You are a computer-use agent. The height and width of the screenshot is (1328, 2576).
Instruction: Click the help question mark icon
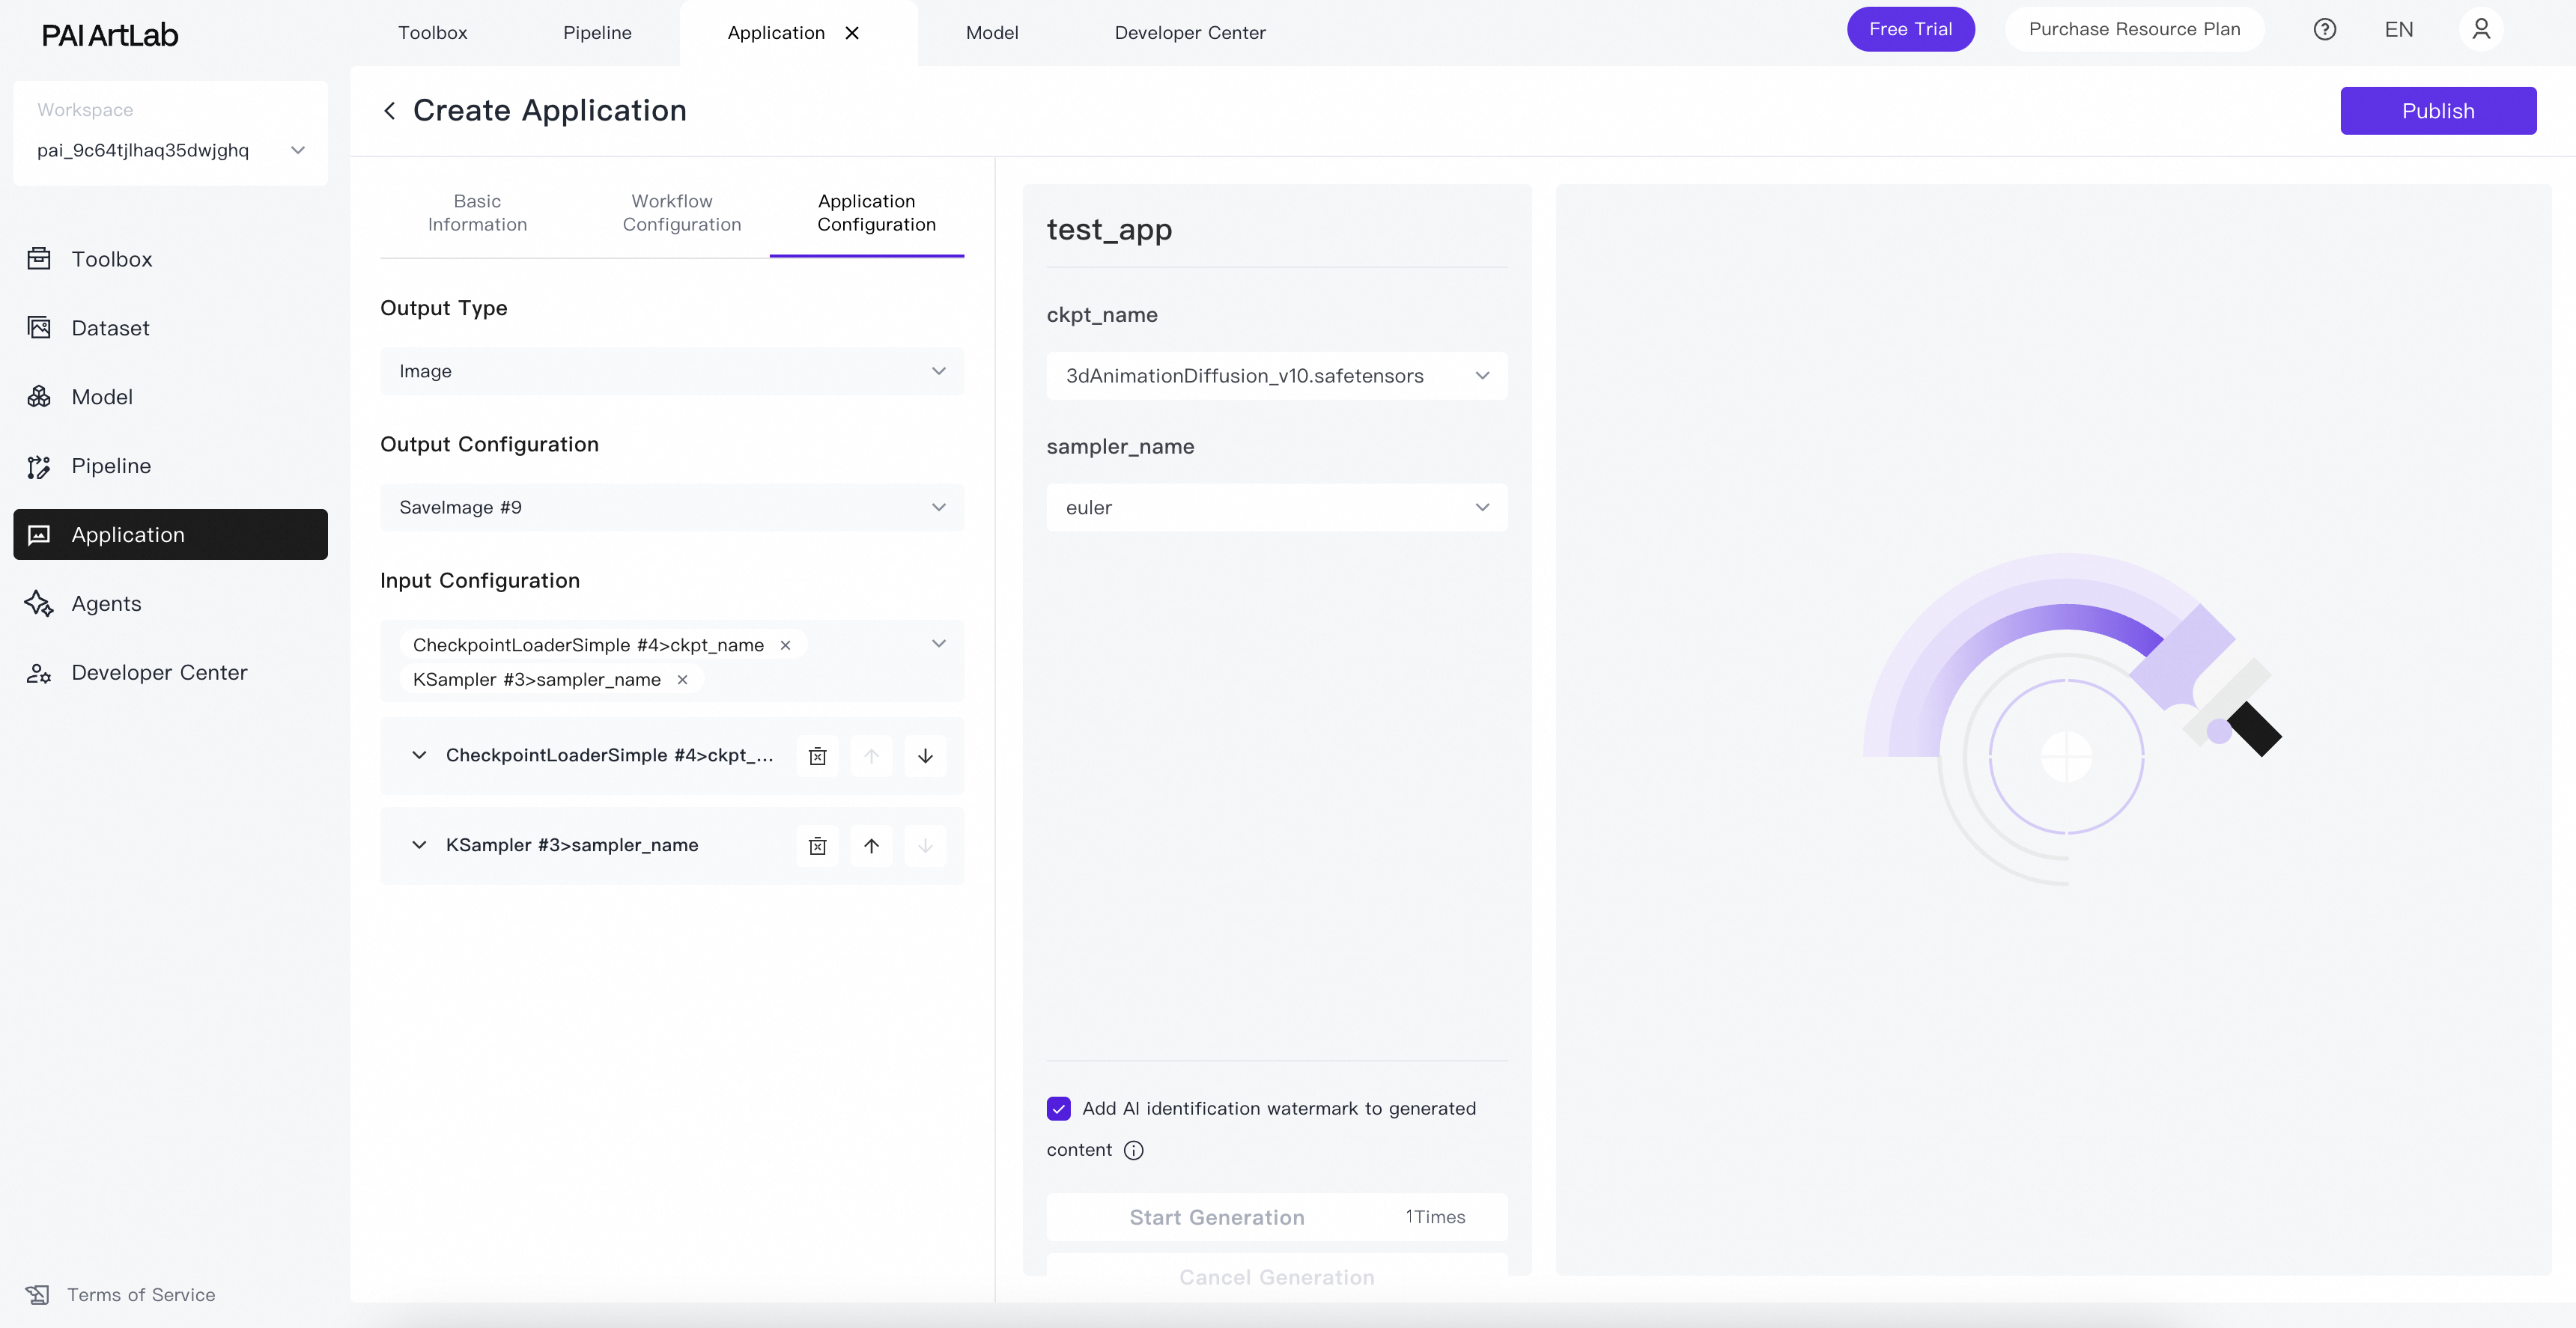click(x=2324, y=30)
